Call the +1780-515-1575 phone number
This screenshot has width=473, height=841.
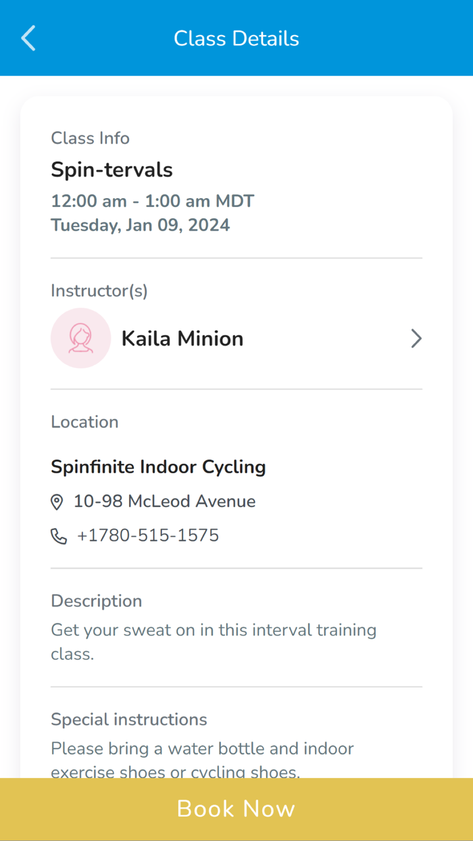pos(148,536)
